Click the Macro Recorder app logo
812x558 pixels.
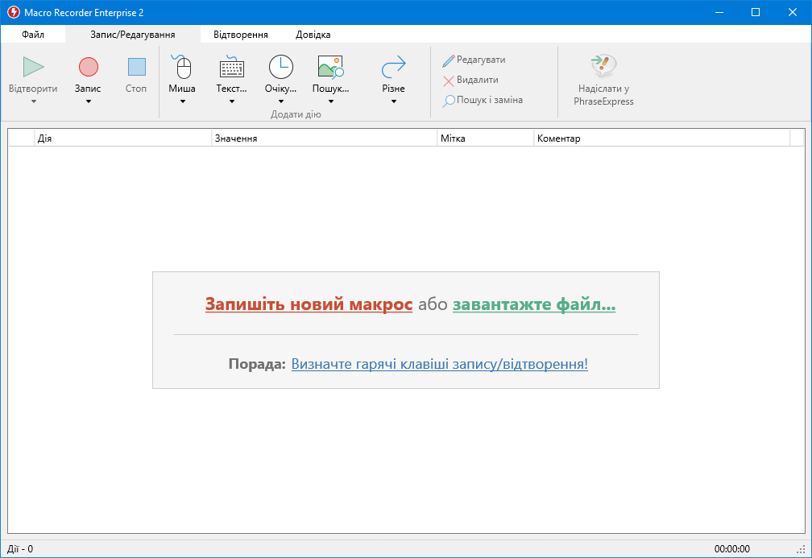[x=13, y=12]
